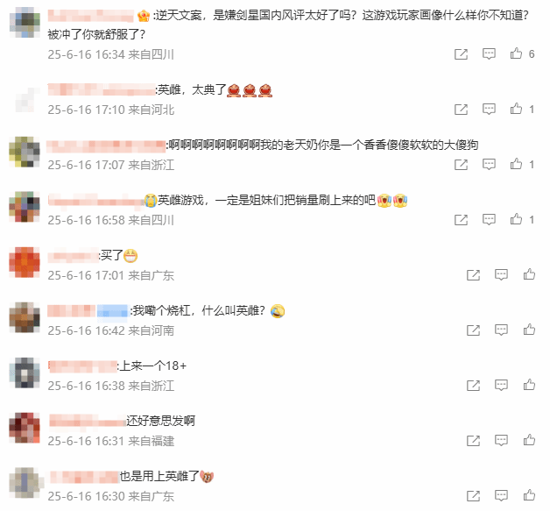Open the username on the 上来一个18+ comment
This screenshot has width=550, height=511.
tap(83, 366)
